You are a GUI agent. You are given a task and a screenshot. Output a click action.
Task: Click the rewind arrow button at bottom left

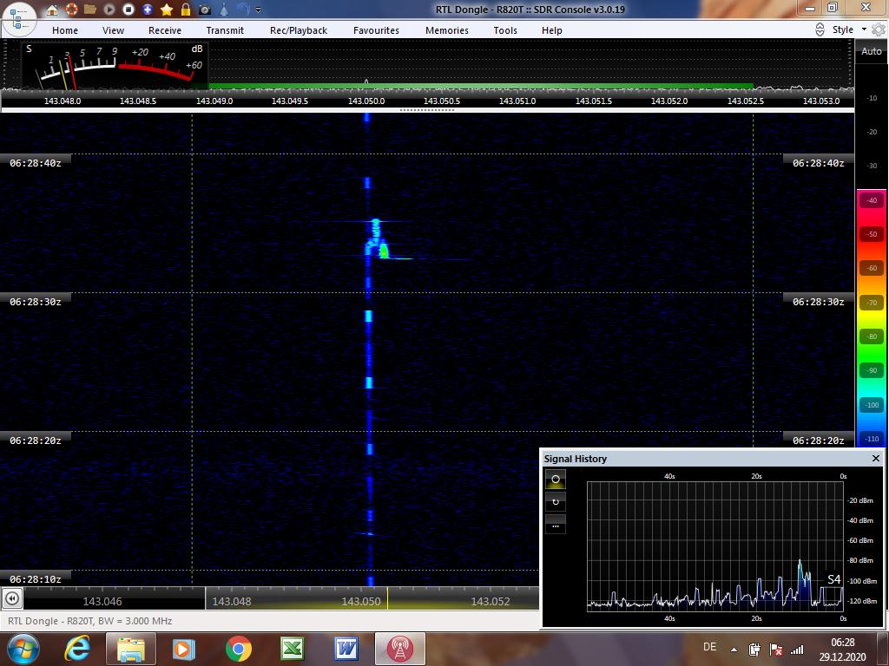coord(12,598)
